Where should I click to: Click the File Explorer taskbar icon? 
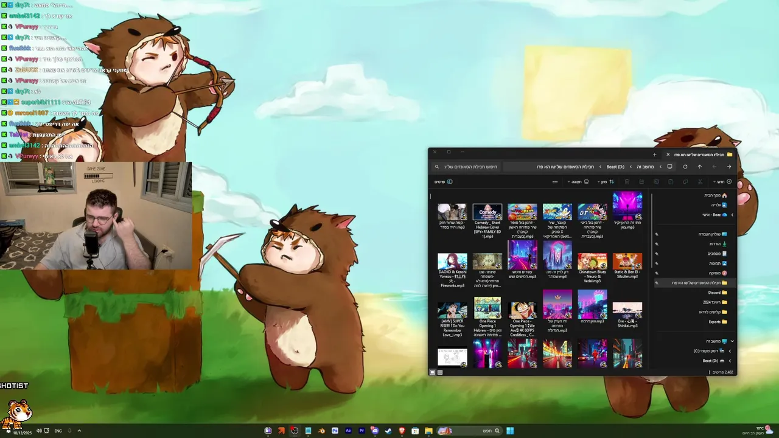pos(428,431)
